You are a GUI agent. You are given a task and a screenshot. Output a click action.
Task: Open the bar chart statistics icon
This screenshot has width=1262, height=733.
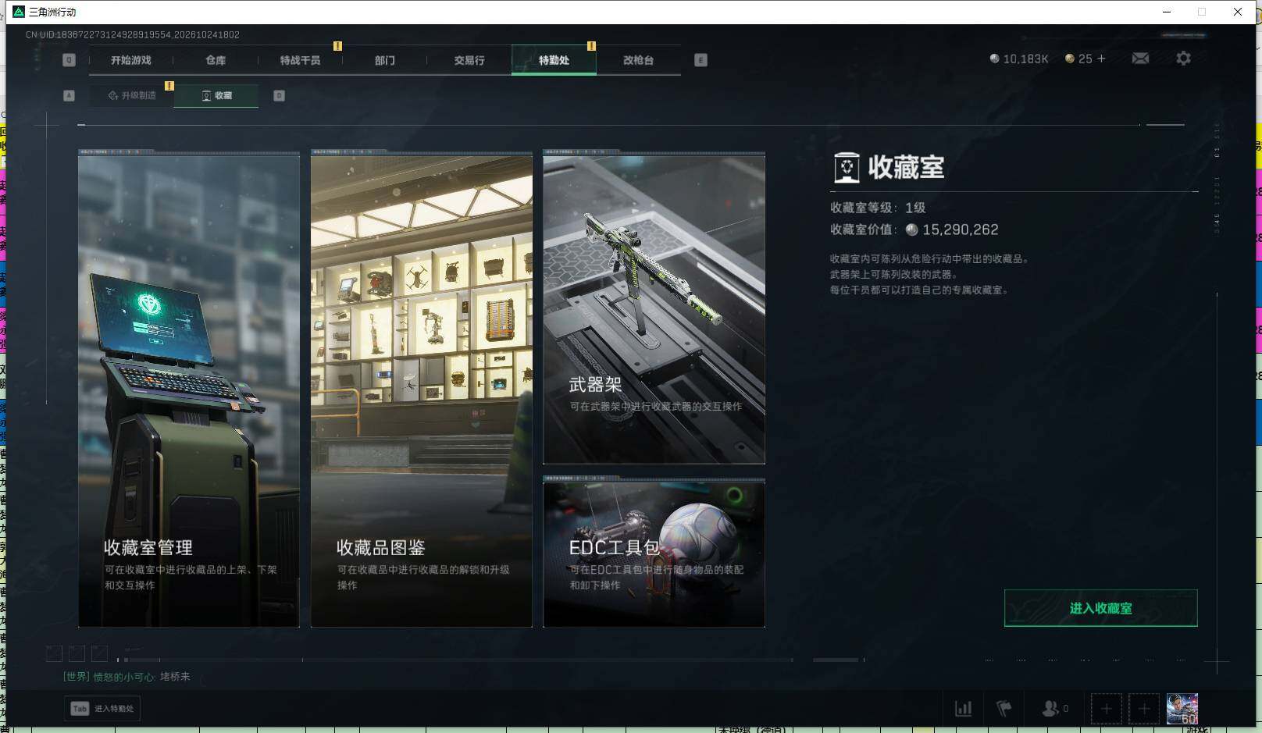(964, 709)
